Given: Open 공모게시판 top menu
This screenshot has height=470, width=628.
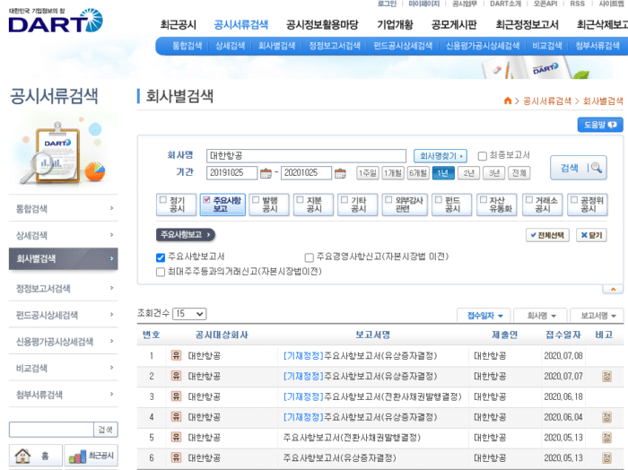Looking at the screenshot, I should point(454,25).
